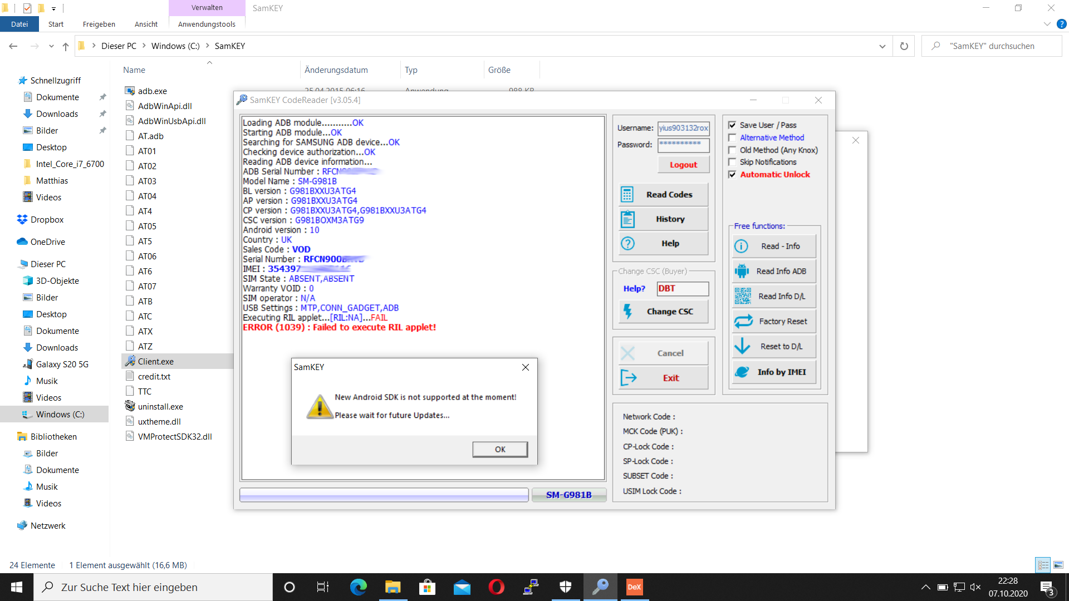Click the Username input field
Image resolution: width=1069 pixels, height=601 pixels.
[x=683, y=128]
